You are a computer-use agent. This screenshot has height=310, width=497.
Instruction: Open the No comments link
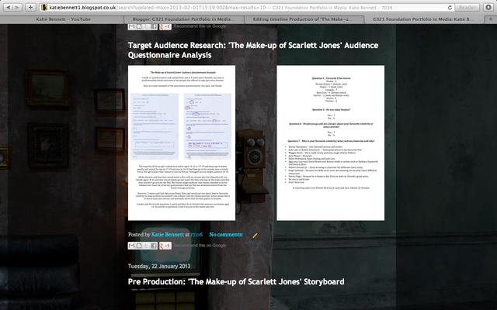pos(226,235)
